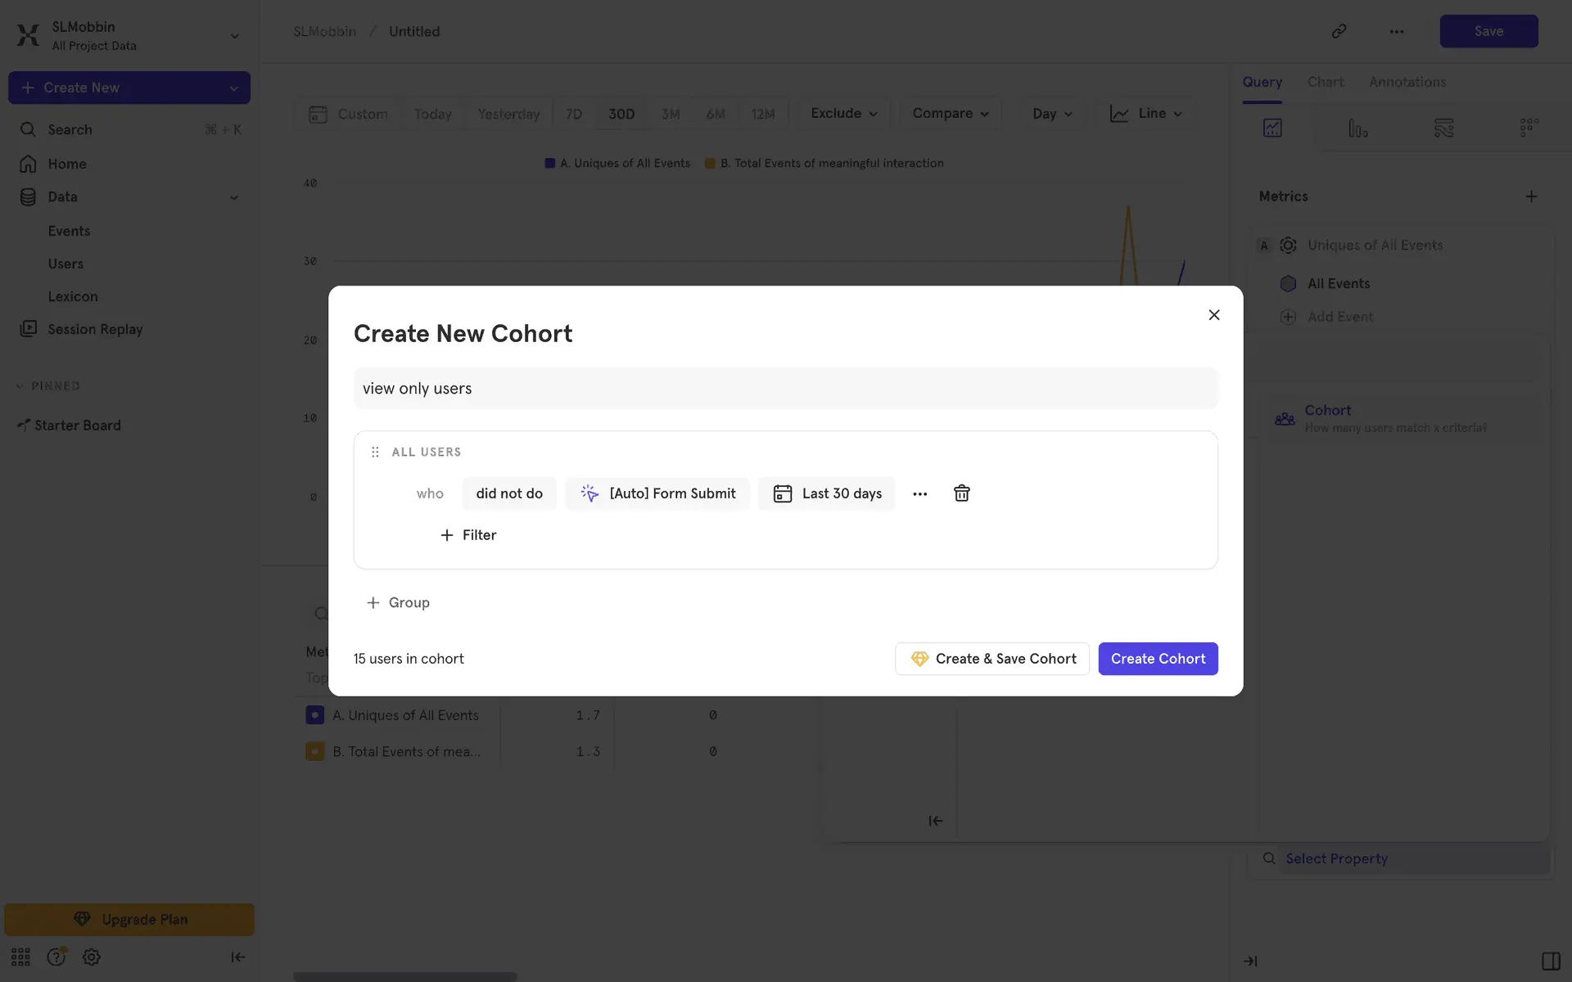1572x982 pixels.
Task: Copy the report link icon
Action: pos(1339,31)
